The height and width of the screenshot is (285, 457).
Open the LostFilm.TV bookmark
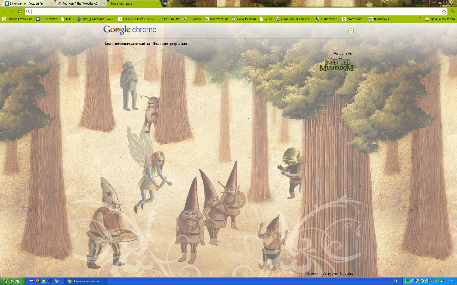[x=169, y=19]
